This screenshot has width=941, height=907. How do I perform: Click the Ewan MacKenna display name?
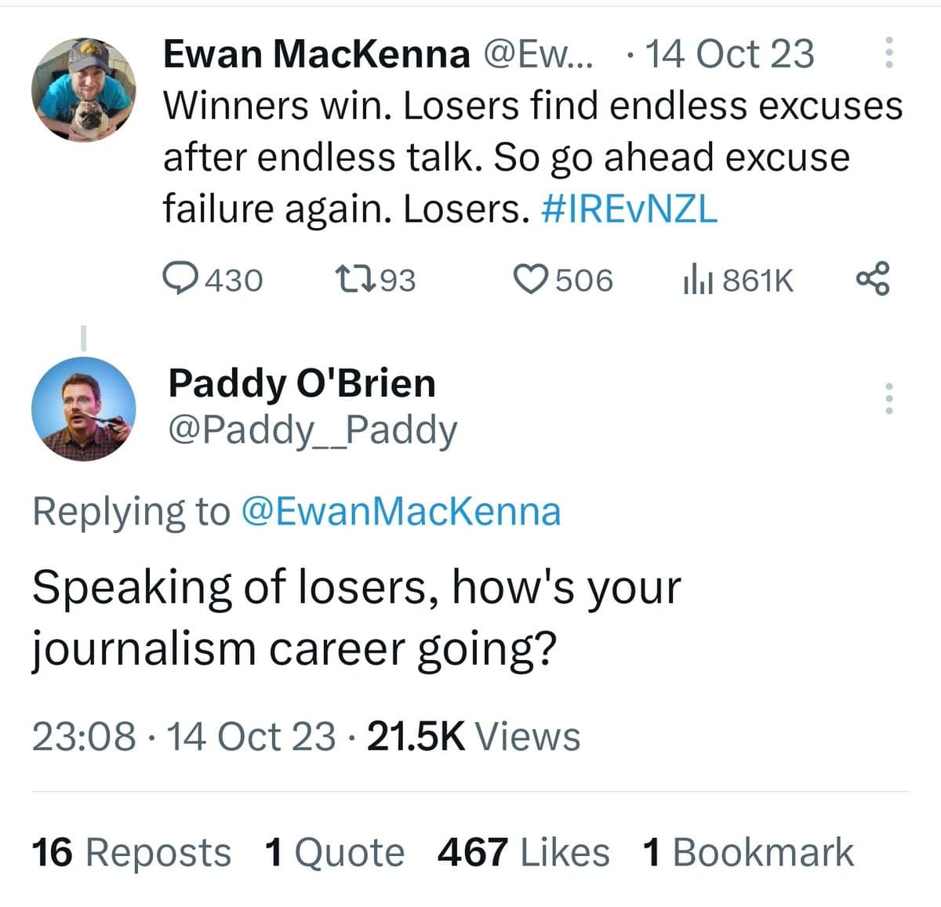(316, 53)
